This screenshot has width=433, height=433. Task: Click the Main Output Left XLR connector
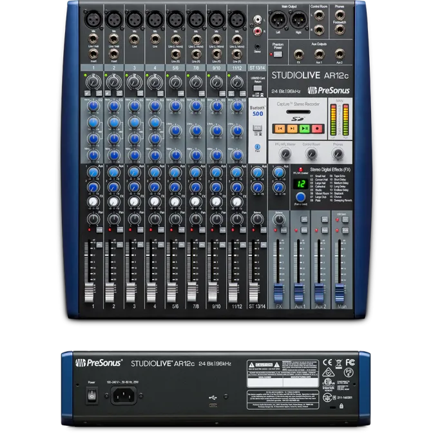pyautogui.click(x=278, y=20)
